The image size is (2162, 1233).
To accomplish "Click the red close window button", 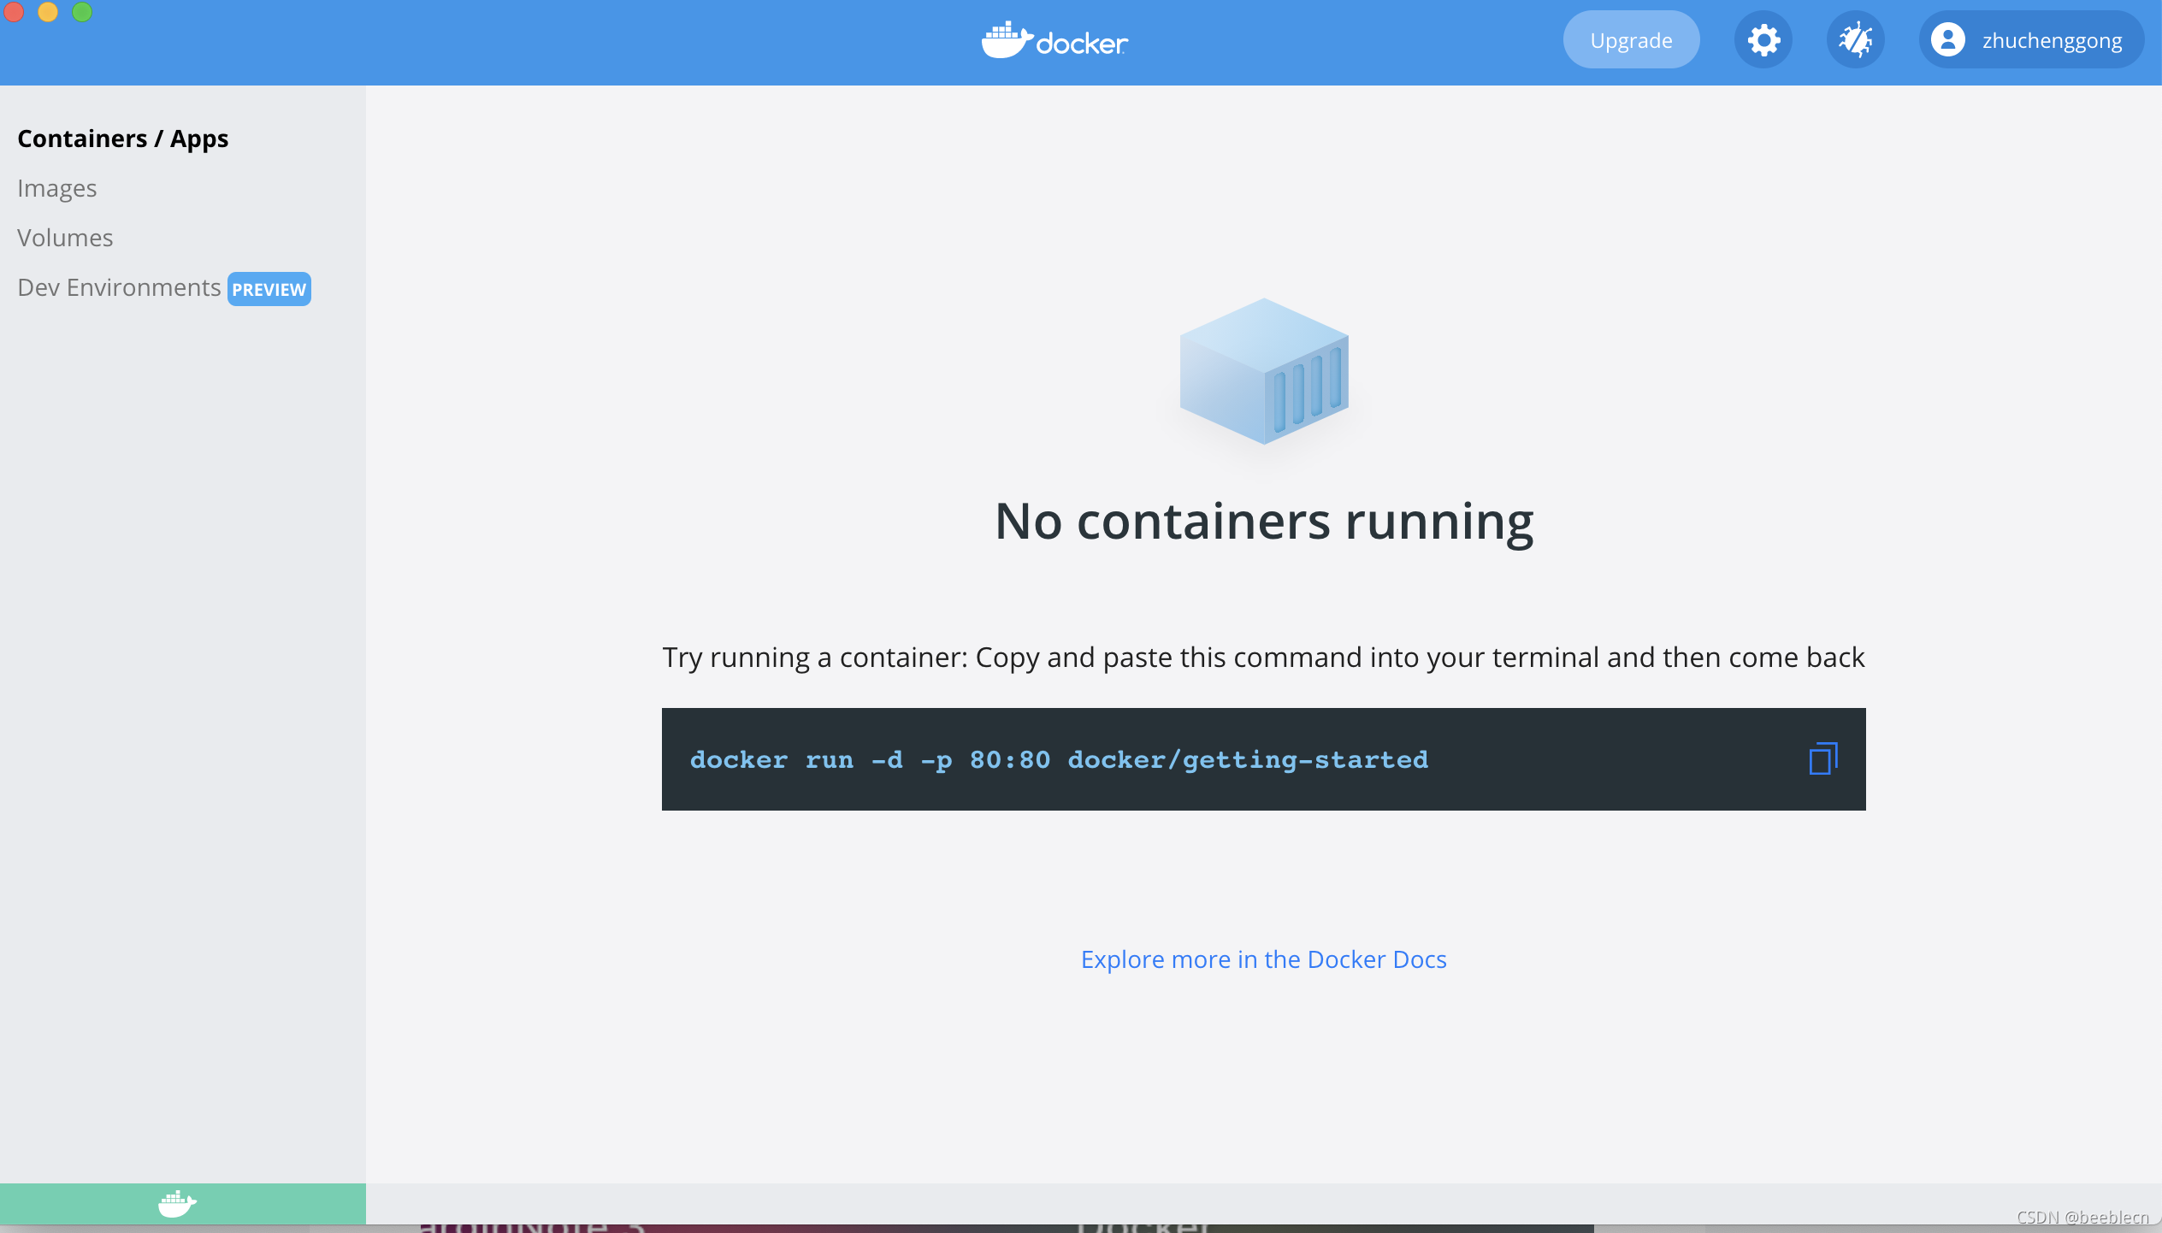I will click(x=14, y=12).
